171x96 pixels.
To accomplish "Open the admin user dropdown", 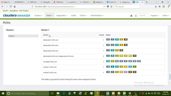I will click(166, 15).
